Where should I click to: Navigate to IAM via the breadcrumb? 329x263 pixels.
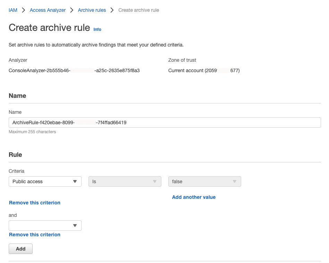click(12, 10)
